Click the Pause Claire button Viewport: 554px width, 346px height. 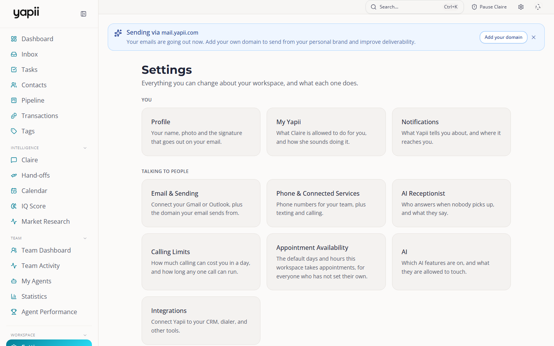pos(489,7)
